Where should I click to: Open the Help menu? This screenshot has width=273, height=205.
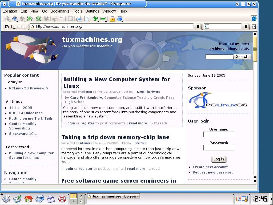click(123, 11)
